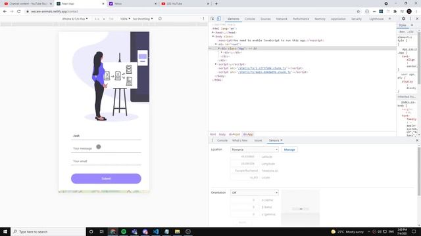421x236 pixels.
Task: Select body in the breadcrumb bar
Action: (222, 134)
